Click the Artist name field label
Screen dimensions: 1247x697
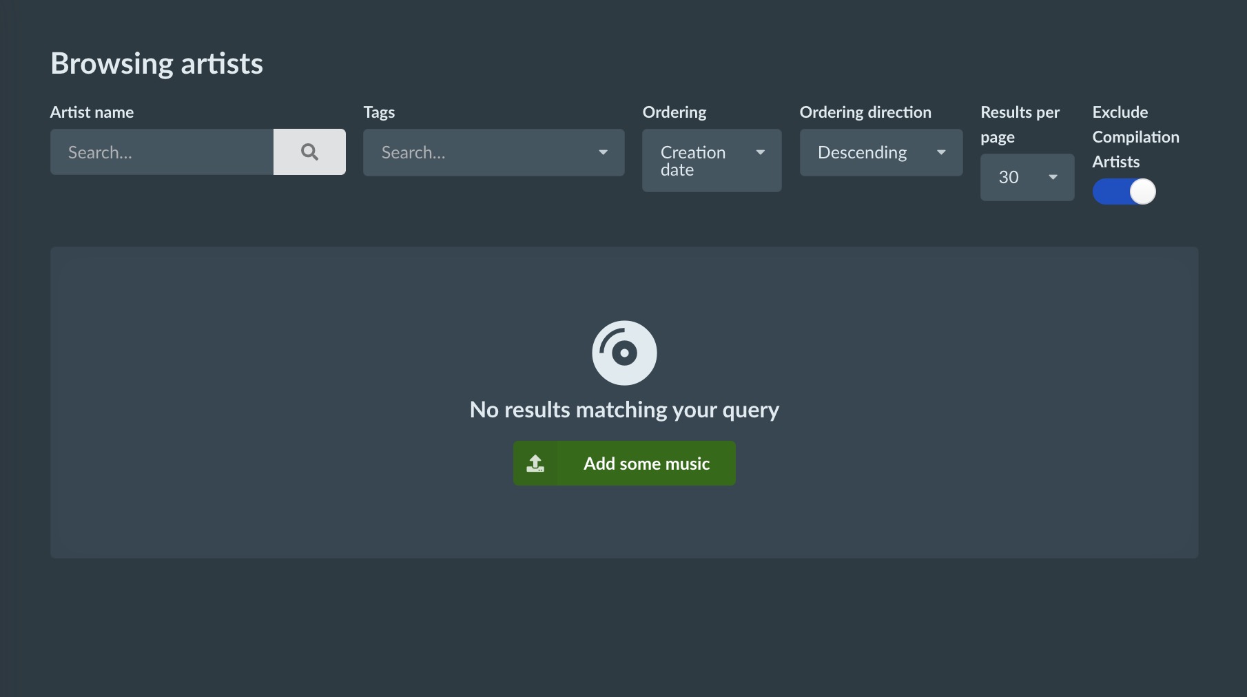pos(92,112)
